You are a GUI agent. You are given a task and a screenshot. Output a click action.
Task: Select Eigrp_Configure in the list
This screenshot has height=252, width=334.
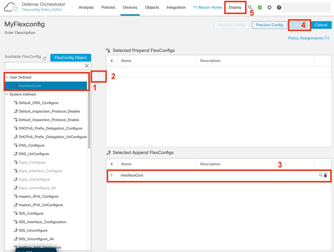(x=32, y=162)
